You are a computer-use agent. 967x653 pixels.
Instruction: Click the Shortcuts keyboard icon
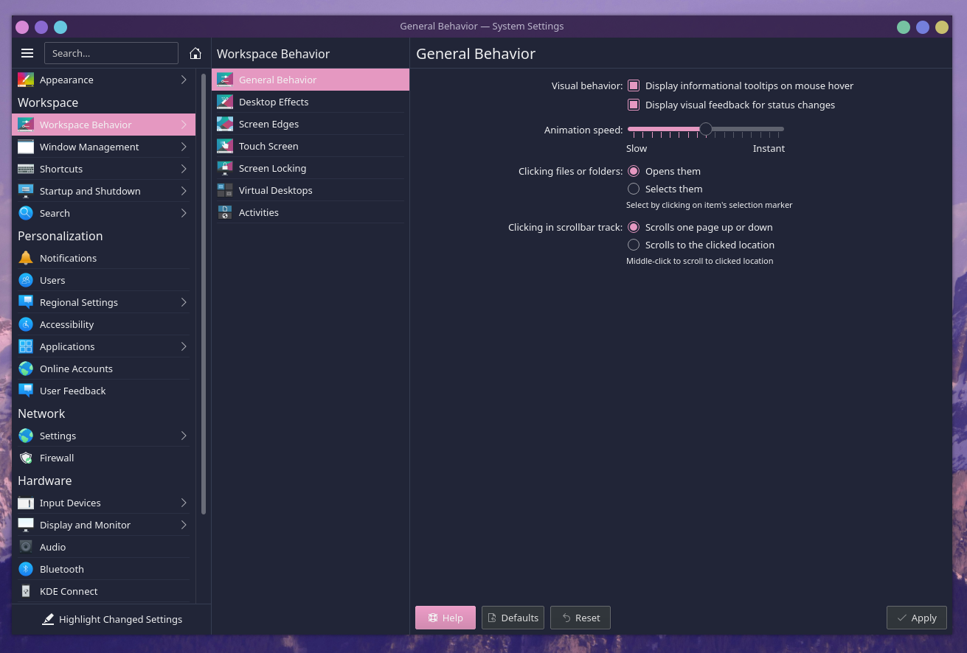click(x=26, y=169)
